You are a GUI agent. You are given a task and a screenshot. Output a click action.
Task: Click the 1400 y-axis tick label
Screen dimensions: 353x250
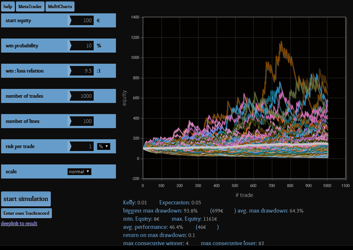(x=135, y=17)
